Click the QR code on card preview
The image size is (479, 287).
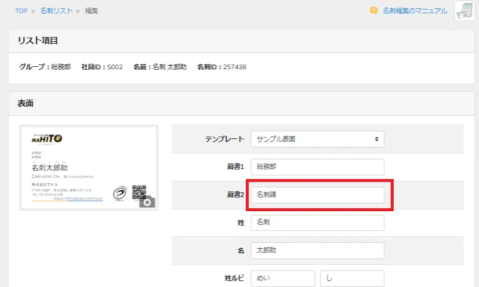coord(139,192)
